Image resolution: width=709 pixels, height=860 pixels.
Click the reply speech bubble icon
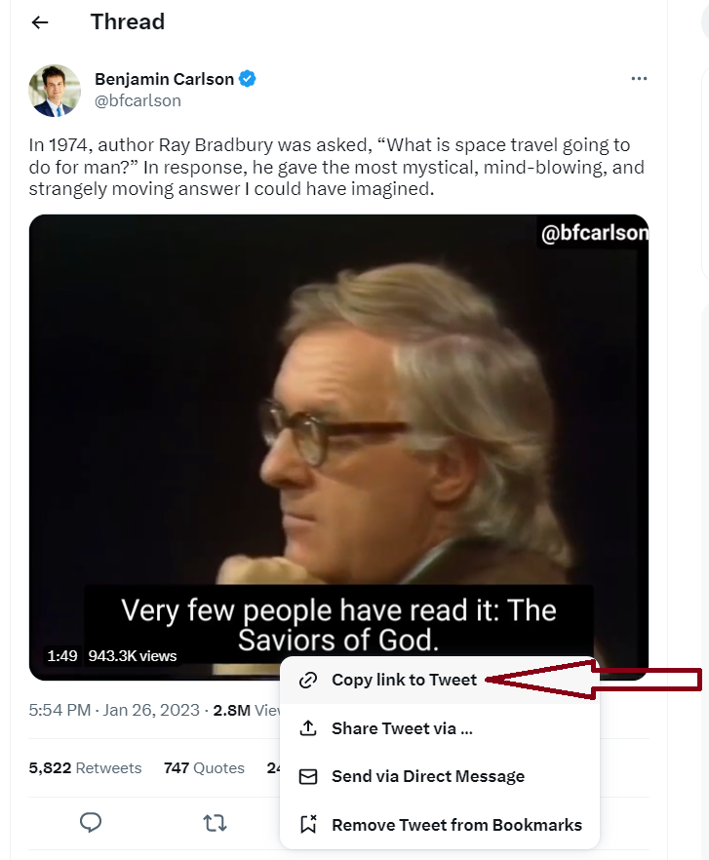pos(91,823)
